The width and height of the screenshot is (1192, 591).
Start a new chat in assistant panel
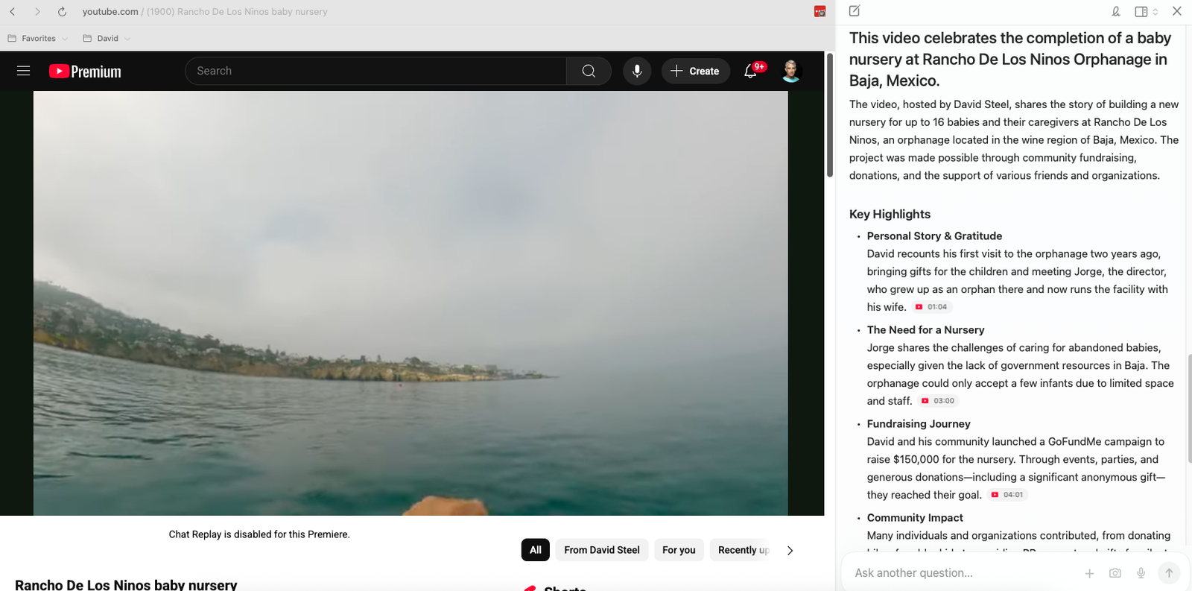pyautogui.click(x=855, y=11)
